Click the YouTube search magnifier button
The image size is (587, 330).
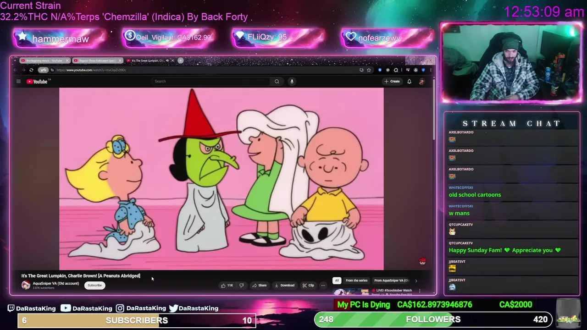coord(277,82)
